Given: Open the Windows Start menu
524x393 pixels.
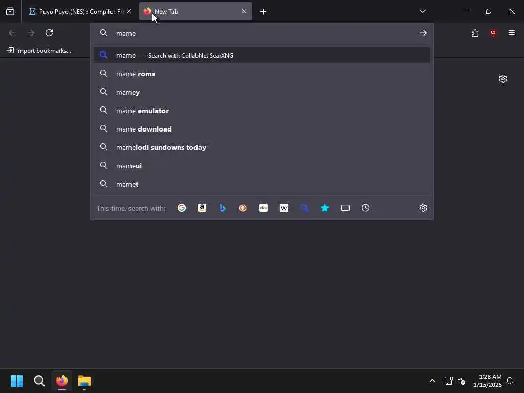Looking at the screenshot, I should tap(17, 381).
